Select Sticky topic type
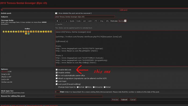188x106 pixels. coord(86,87)
